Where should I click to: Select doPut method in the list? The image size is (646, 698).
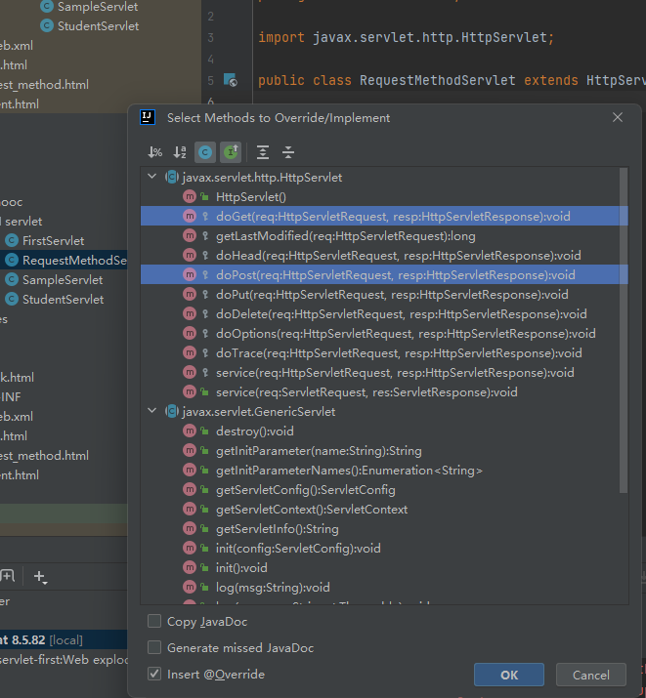[x=391, y=295]
